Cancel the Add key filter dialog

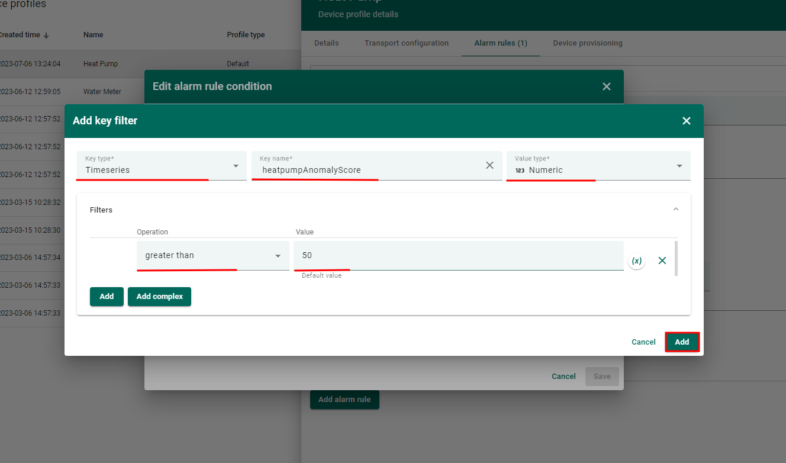tap(643, 342)
